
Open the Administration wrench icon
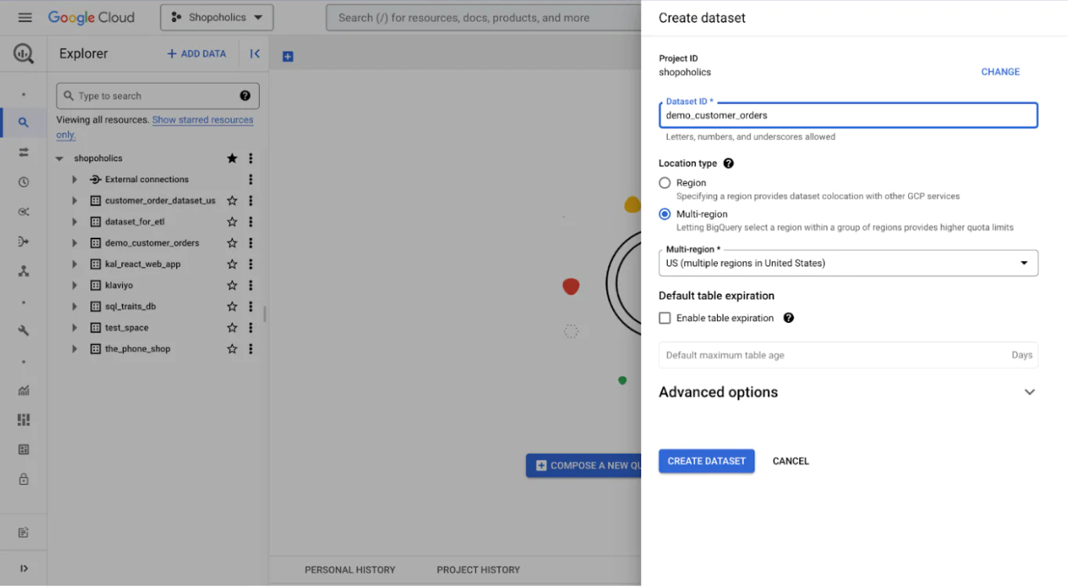coord(24,330)
